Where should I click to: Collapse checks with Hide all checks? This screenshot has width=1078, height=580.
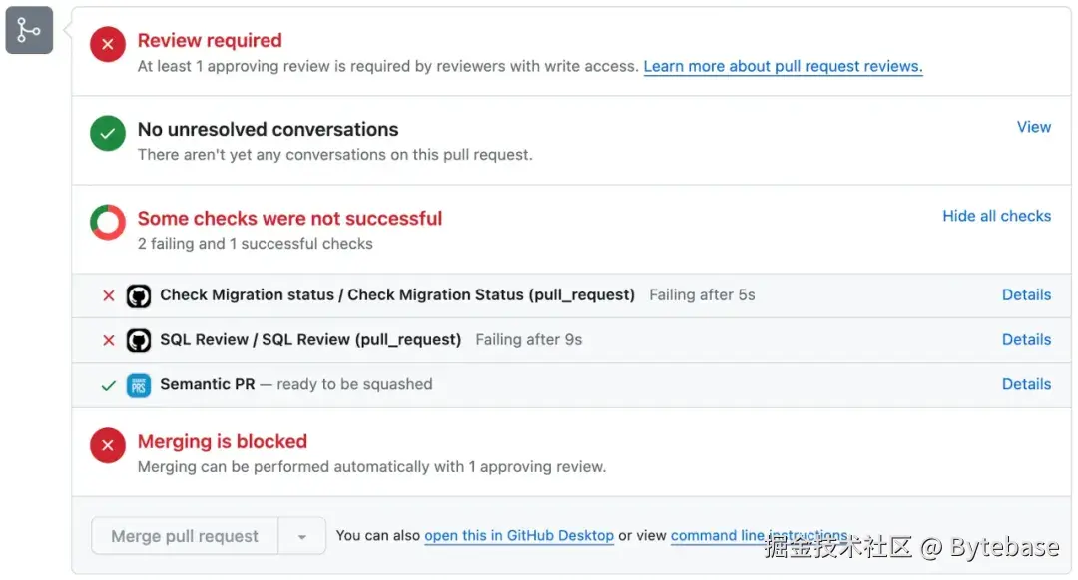[x=996, y=216]
